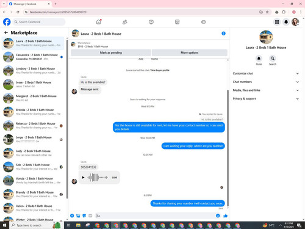Open Helen conversation in list
The height and width of the screenshot is (229, 305).
click(x=33, y=208)
